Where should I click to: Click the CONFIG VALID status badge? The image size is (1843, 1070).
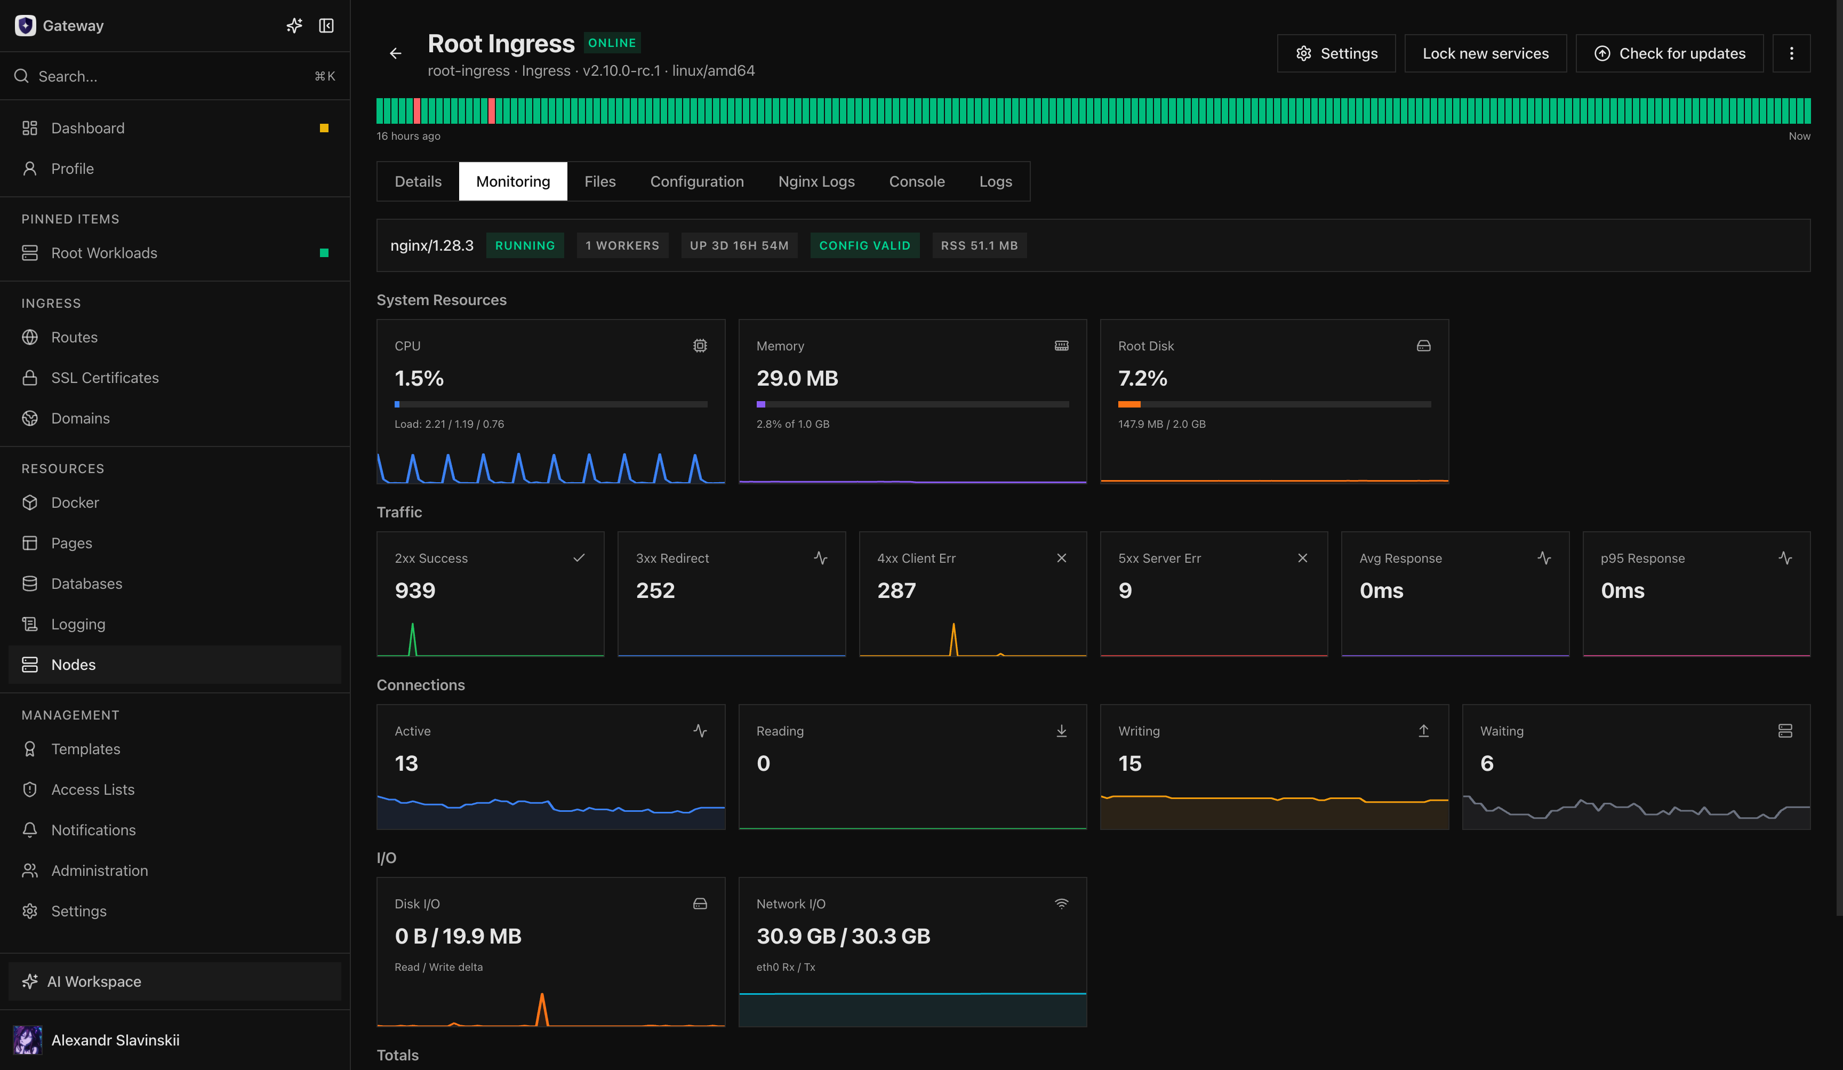pos(864,246)
